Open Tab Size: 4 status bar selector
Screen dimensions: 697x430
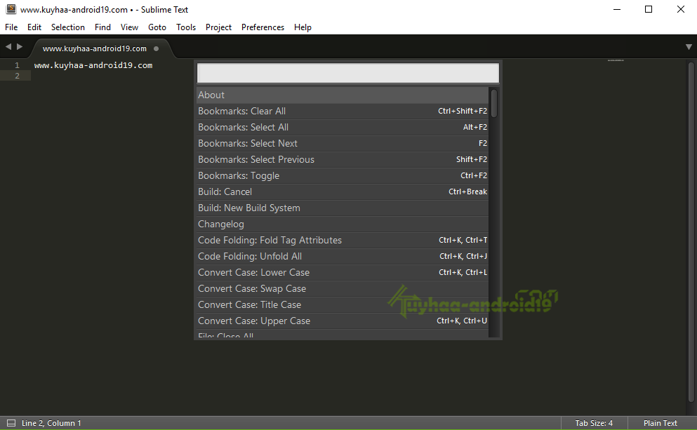(594, 423)
